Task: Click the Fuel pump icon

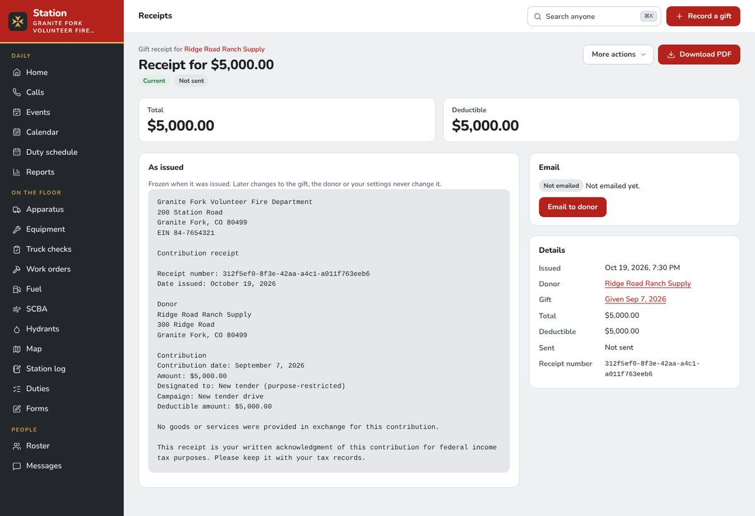Action: click(17, 289)
